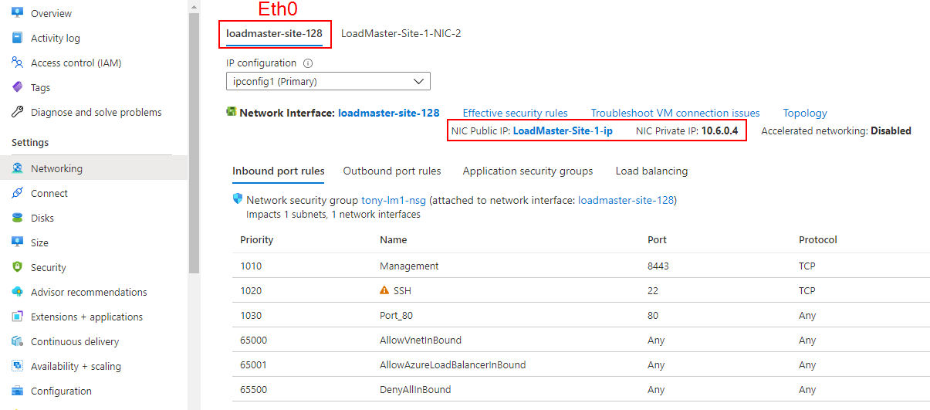Click Troubleshoot VM connection issues link
930x410 pixels.
point(675,113)
